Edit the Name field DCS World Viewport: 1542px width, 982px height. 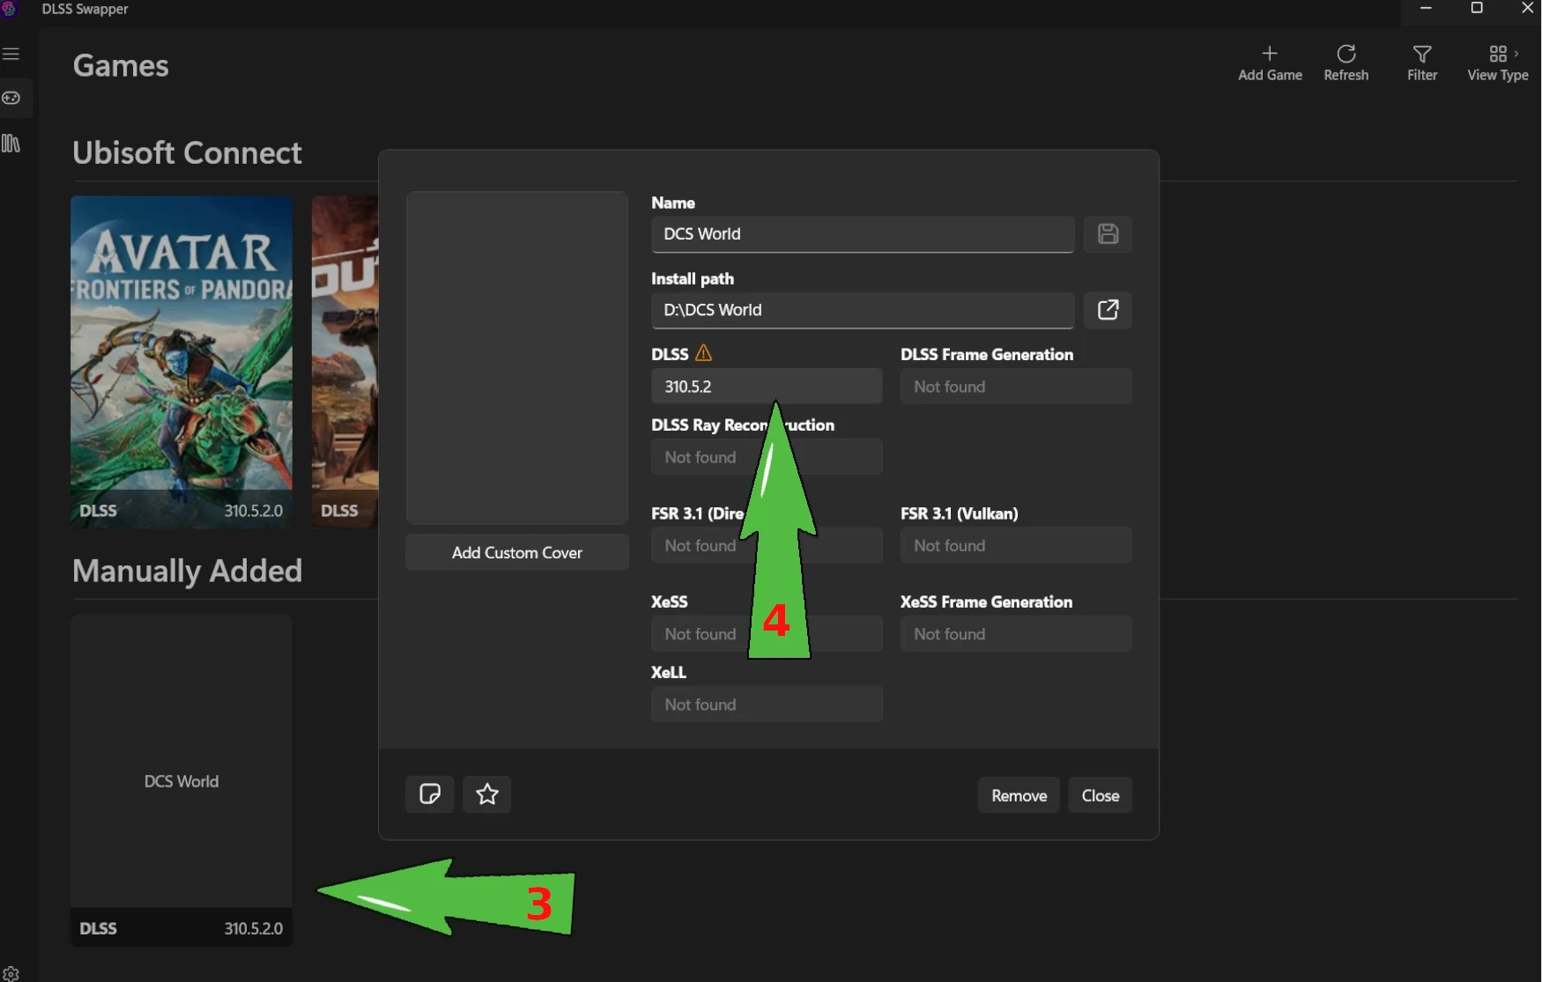[862, 234]
